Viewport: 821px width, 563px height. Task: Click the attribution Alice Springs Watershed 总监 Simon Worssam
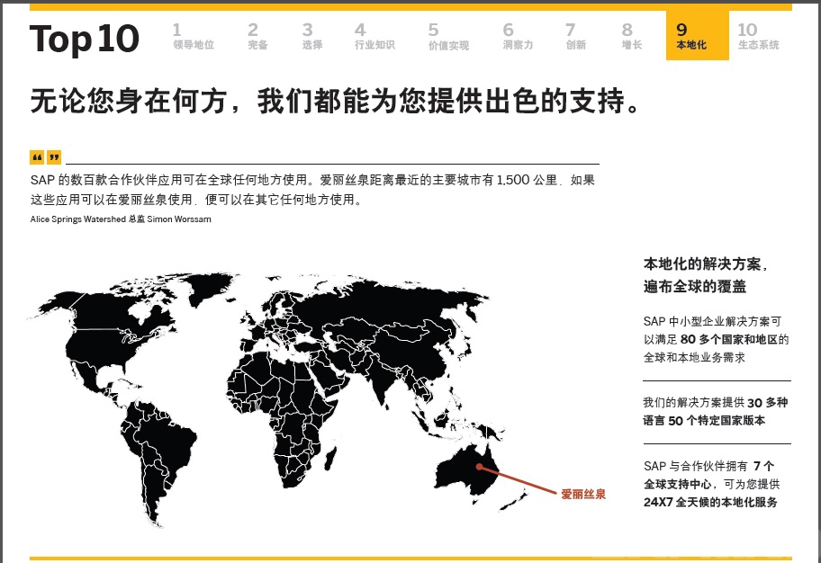pyautogui.click(x=121, y=219)
